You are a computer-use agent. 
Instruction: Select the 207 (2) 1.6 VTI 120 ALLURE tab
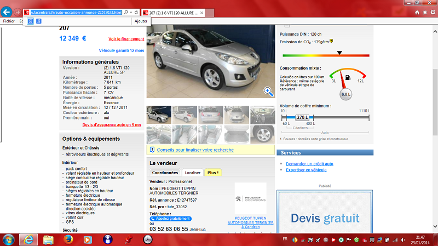[173, 13]
